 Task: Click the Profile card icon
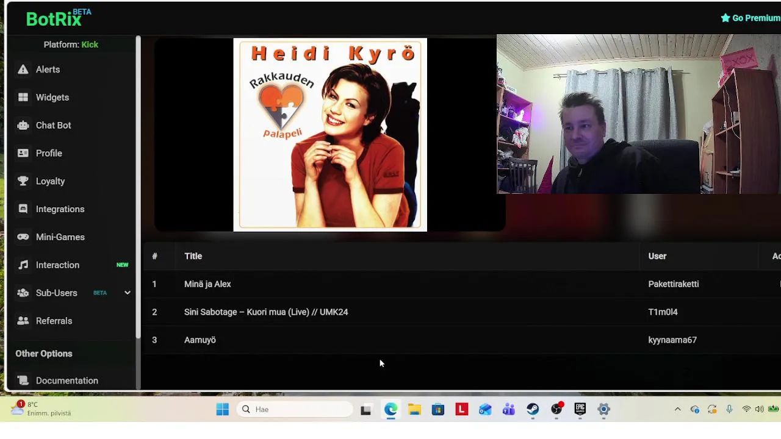click(x=23, y=153)
